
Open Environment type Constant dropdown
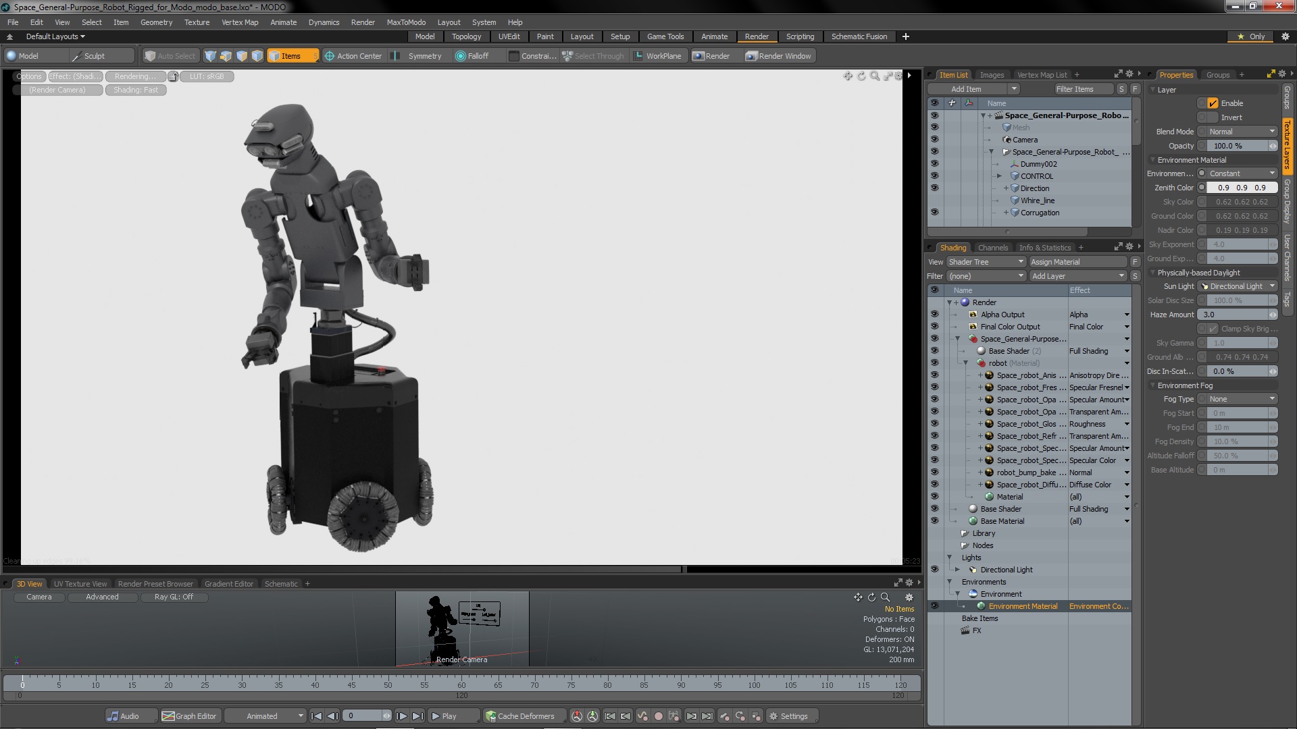tap(1241, 173)
